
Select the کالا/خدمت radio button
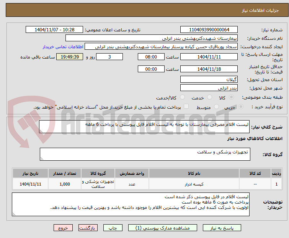pos(182,97)
